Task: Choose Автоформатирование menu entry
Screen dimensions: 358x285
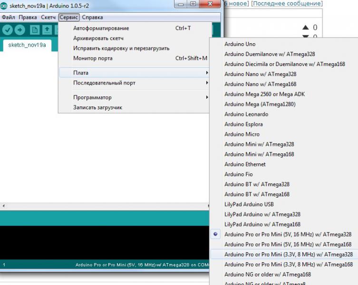Action: pyautogui.click(x=134, y=28)
